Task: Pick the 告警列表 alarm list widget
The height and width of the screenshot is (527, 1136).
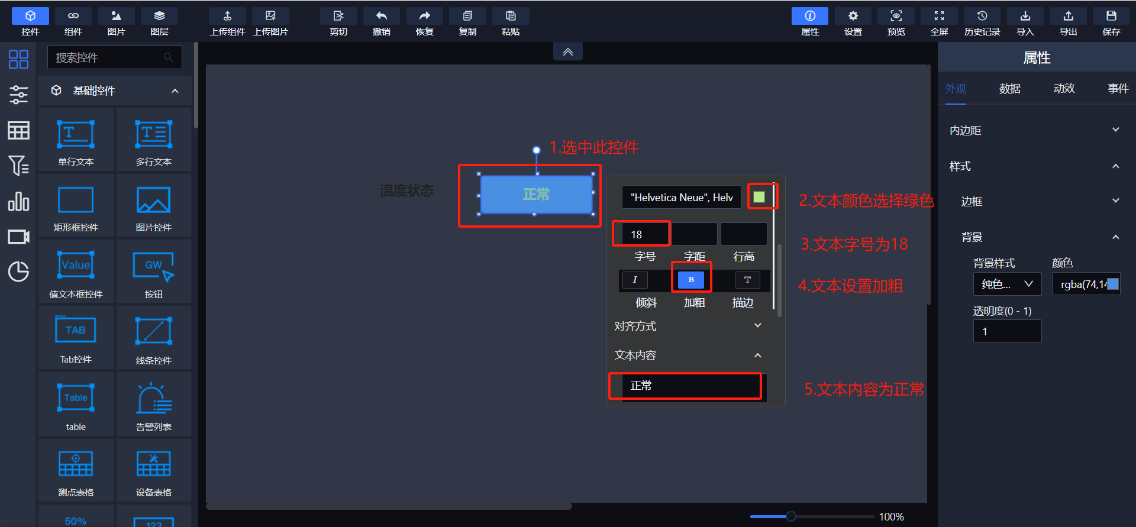Action: pyautogui.click(x=154, y=405)
